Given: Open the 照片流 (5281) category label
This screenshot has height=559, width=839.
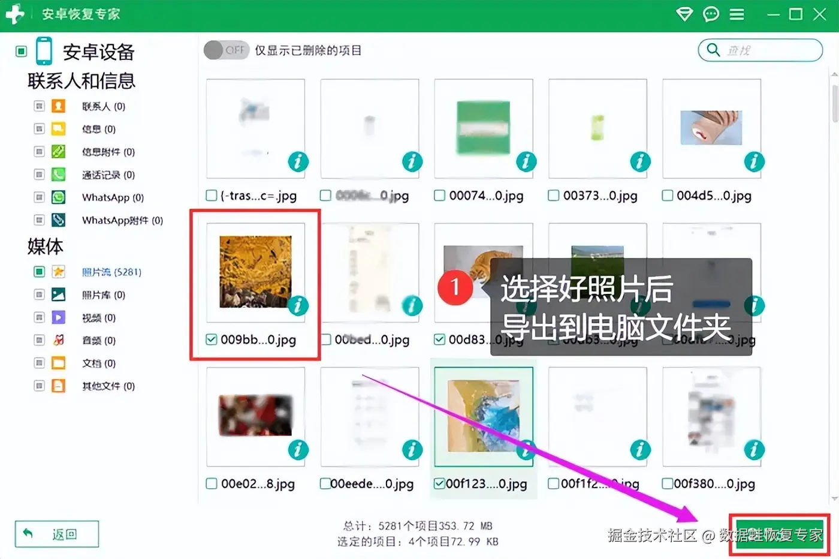Looking at the screenshot, I should click(111, 272).
